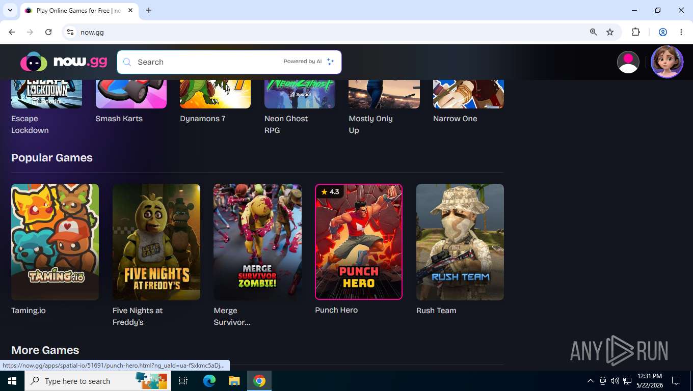Click the network tray icon
This screenshot has height=391, width=693.
pos(627,381)
